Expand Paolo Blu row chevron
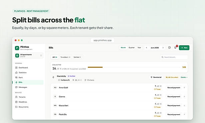The image size is (205, 123). (184, 114)
